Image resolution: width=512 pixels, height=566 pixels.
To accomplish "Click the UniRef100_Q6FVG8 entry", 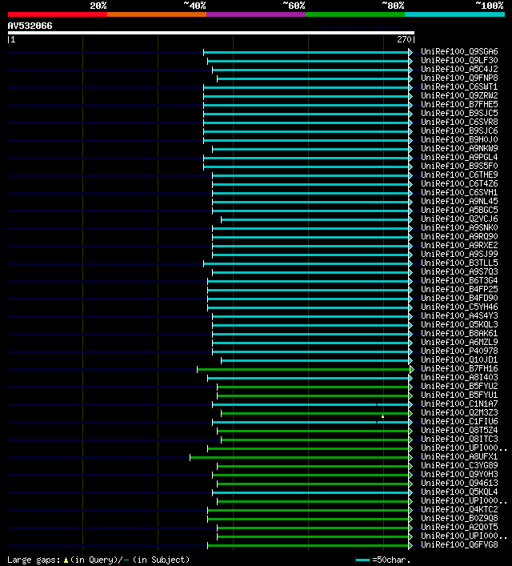I will pyautogui.click(x=459, y=544).
